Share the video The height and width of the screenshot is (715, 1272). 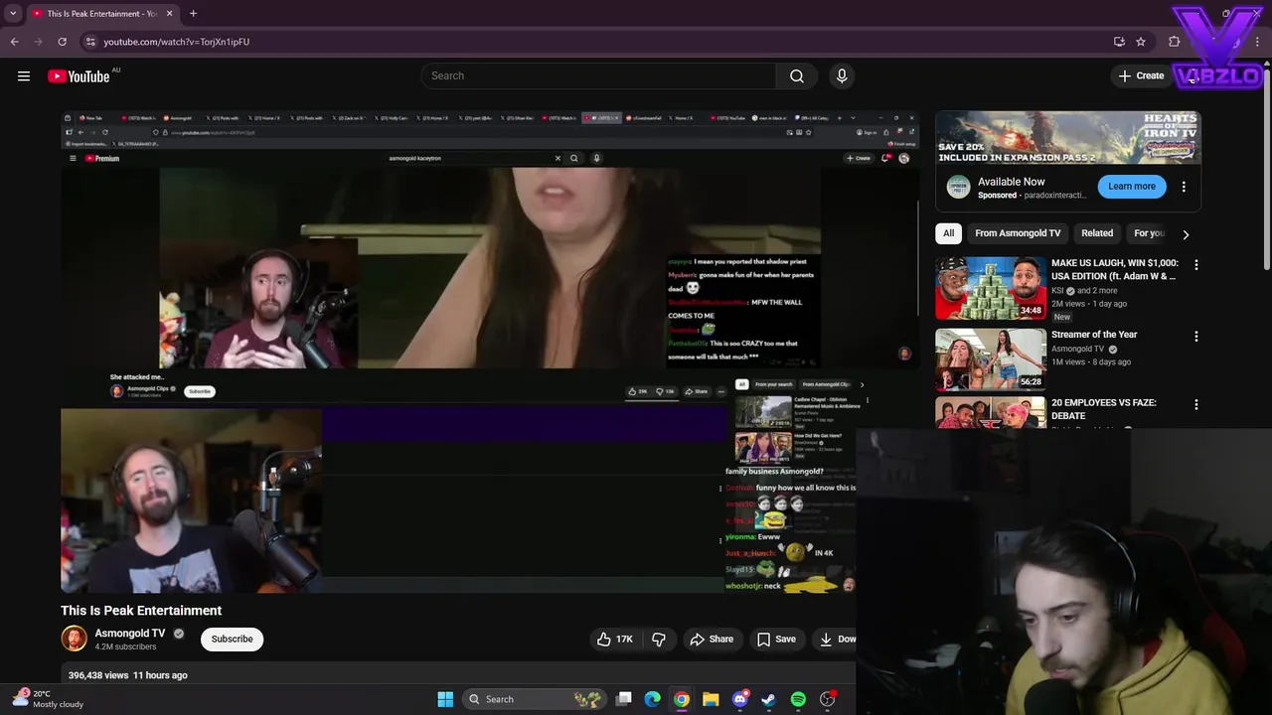point(712,640)
